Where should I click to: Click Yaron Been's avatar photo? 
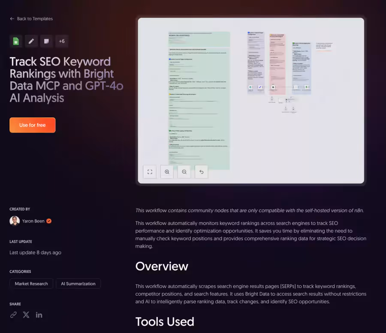[x=15, y=221]
